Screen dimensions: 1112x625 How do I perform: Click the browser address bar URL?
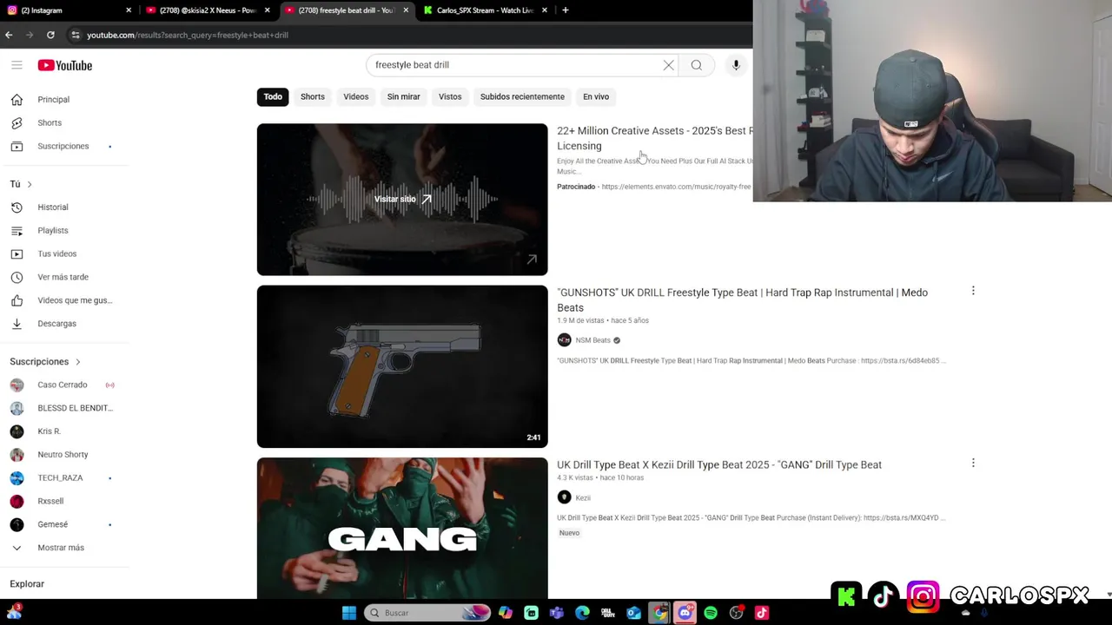click(x=188, y=35)
